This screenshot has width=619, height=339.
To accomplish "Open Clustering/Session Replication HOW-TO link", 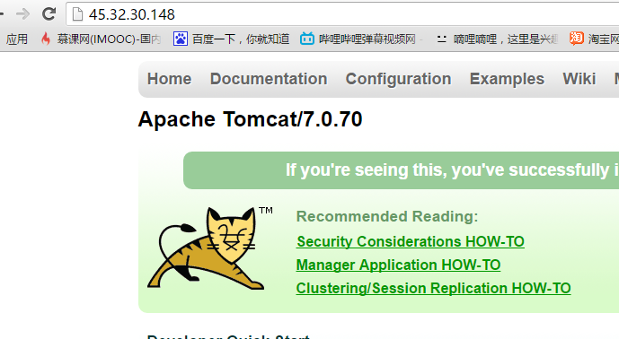I will pyautogui.click(x=433, y=288).
